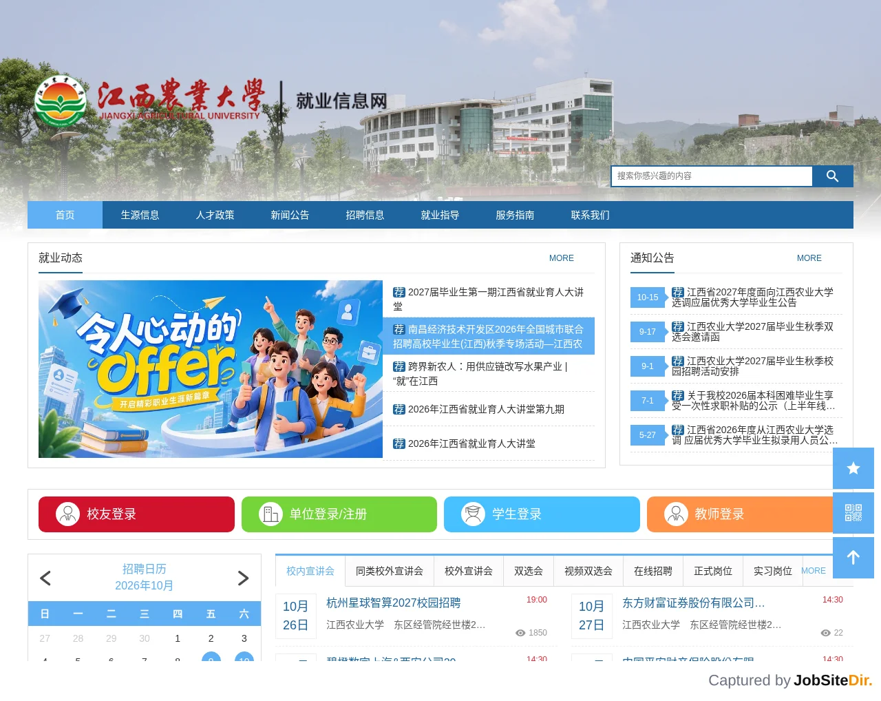Select the 实习岗位 tab
This screenshot has height=701, width=881.
click(x=773, y=571)
